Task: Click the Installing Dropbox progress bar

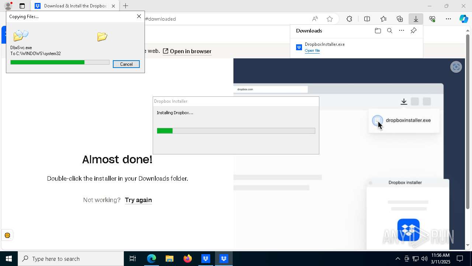Action: click(x=236, y=131)
